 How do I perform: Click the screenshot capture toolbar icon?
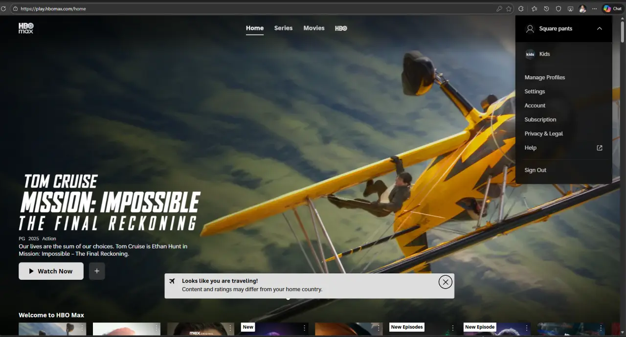point(570,9)
